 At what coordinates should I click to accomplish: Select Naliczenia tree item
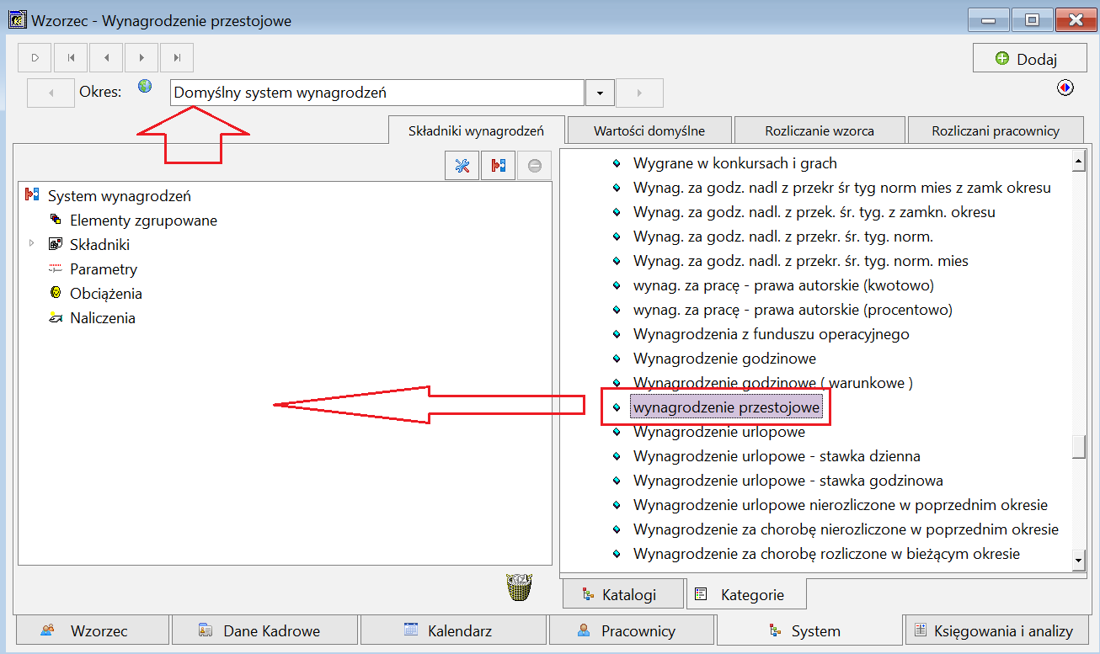coord(103,318)
